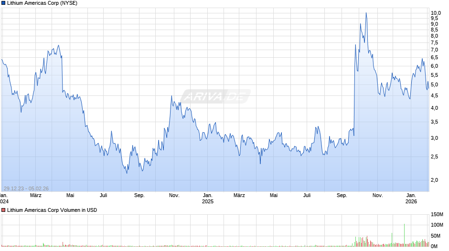Click the 'Mai' label in 2025

pos(274,196)
